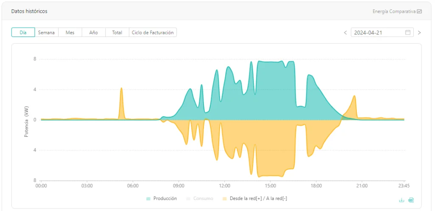The height and width of the screenshot is (211, 435).
Task: Click the Datos históricos panel title
Action: point(29,11)
